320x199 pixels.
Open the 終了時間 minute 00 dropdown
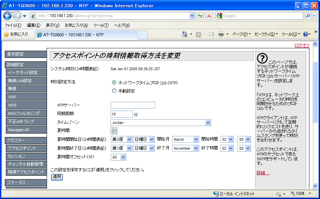(244, 149)
